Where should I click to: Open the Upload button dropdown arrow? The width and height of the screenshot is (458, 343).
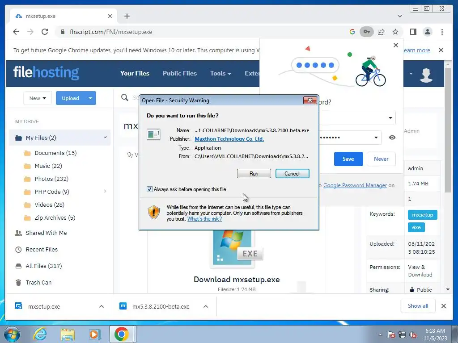pyautogui.click(x=90, y=98)
